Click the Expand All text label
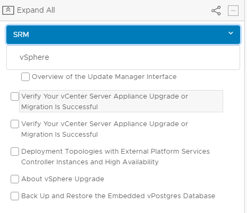 point(36,10)
